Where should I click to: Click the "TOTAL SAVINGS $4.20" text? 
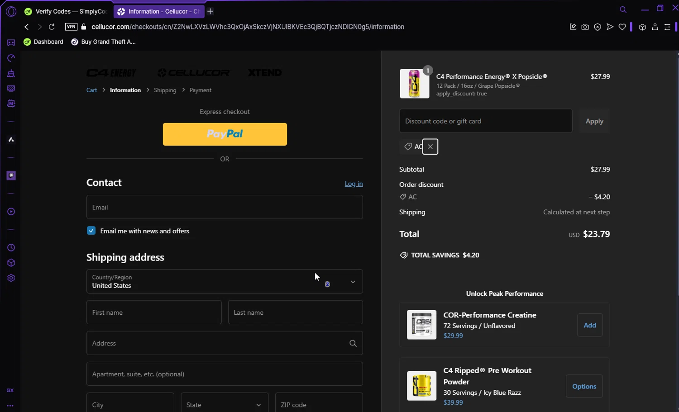tap(445, 255)
